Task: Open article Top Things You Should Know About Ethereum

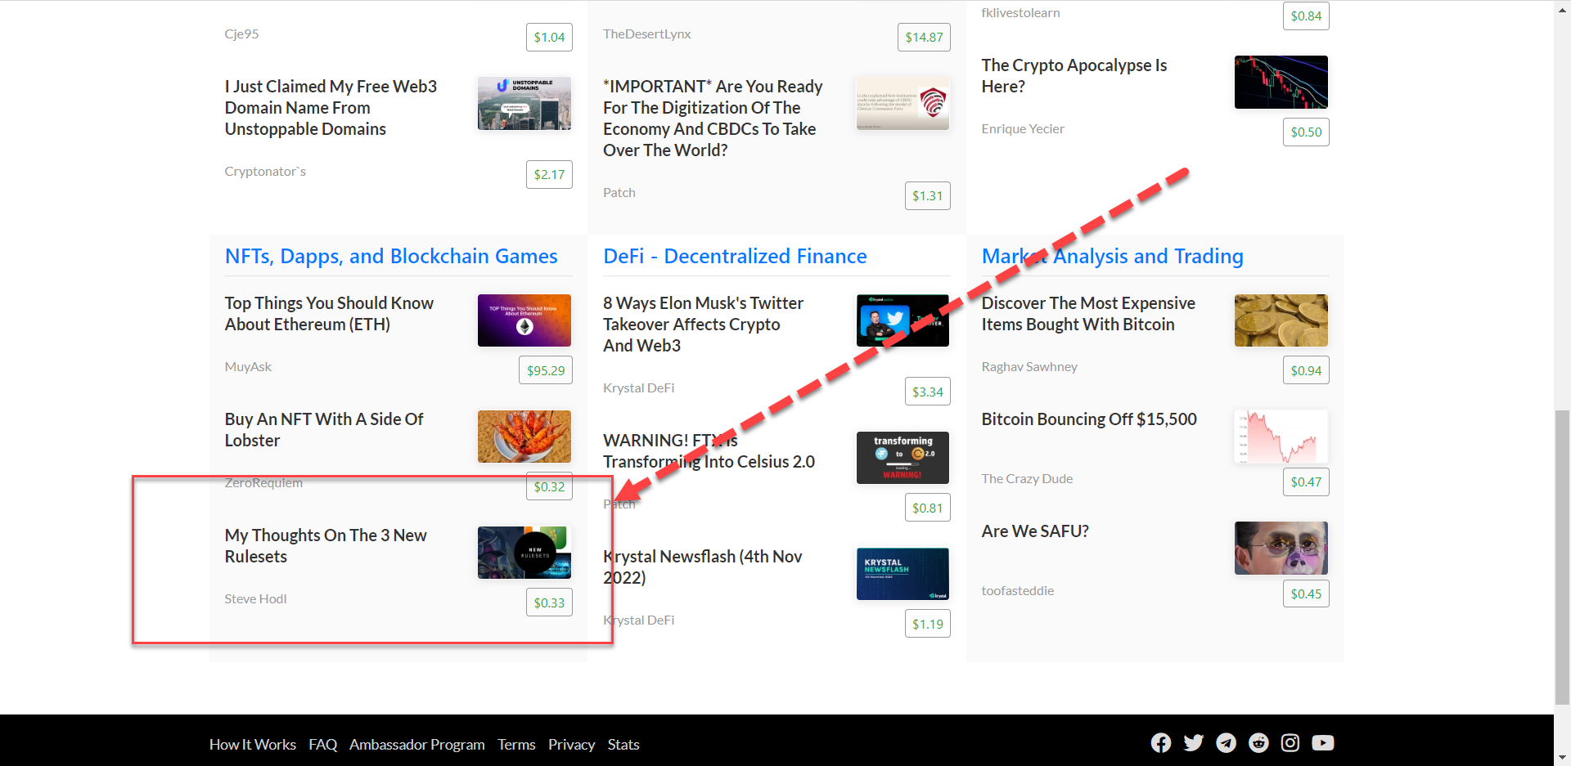Action: (x=329, y=314)
